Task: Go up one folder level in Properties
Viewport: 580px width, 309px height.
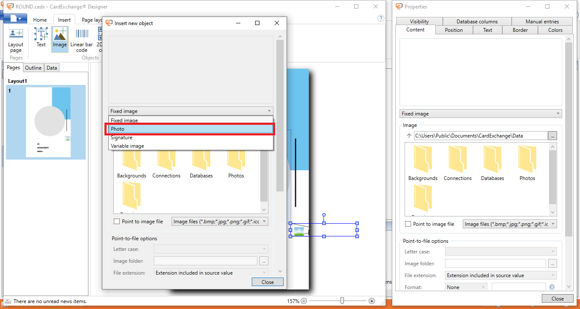Action: 409,136
